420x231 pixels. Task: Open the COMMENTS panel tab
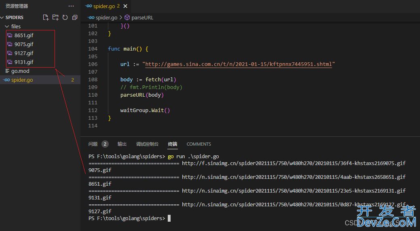(x=199, y=144)
